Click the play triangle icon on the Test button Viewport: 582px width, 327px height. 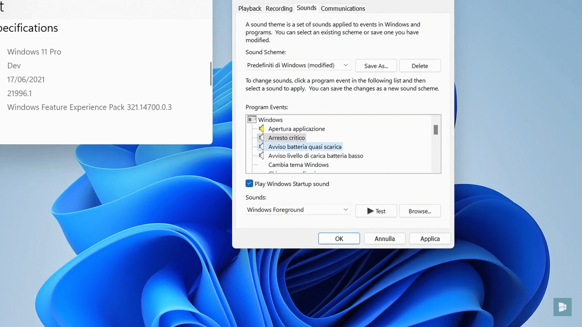370,211
